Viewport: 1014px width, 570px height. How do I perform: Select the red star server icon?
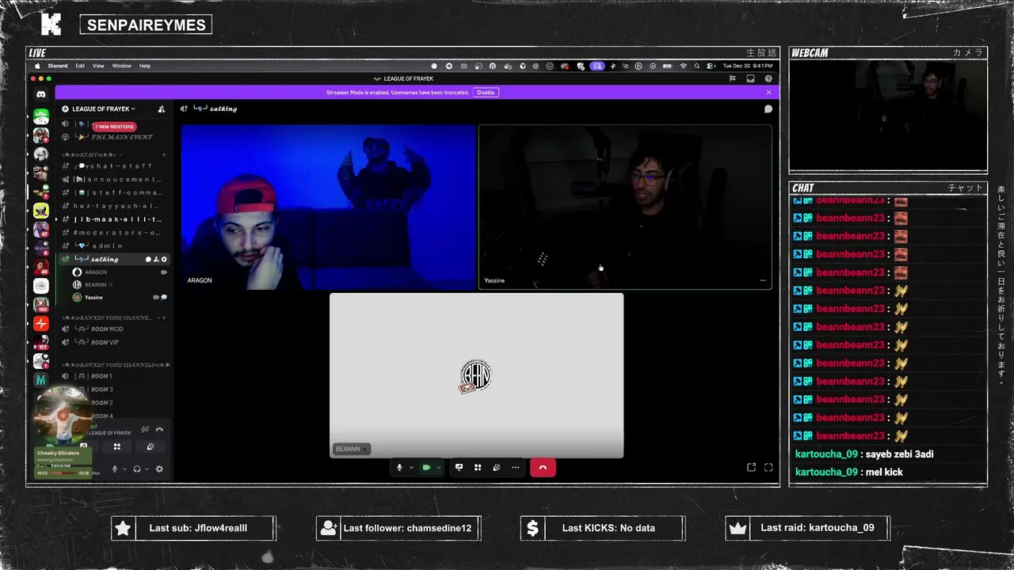coord(41,324)
